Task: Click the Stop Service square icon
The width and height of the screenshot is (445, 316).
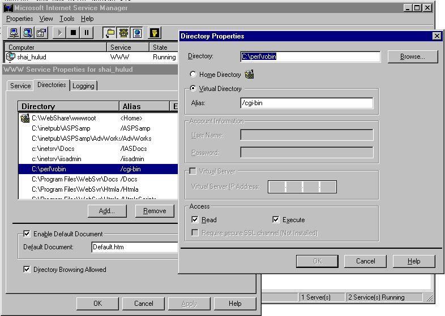Action: point(73,33)
